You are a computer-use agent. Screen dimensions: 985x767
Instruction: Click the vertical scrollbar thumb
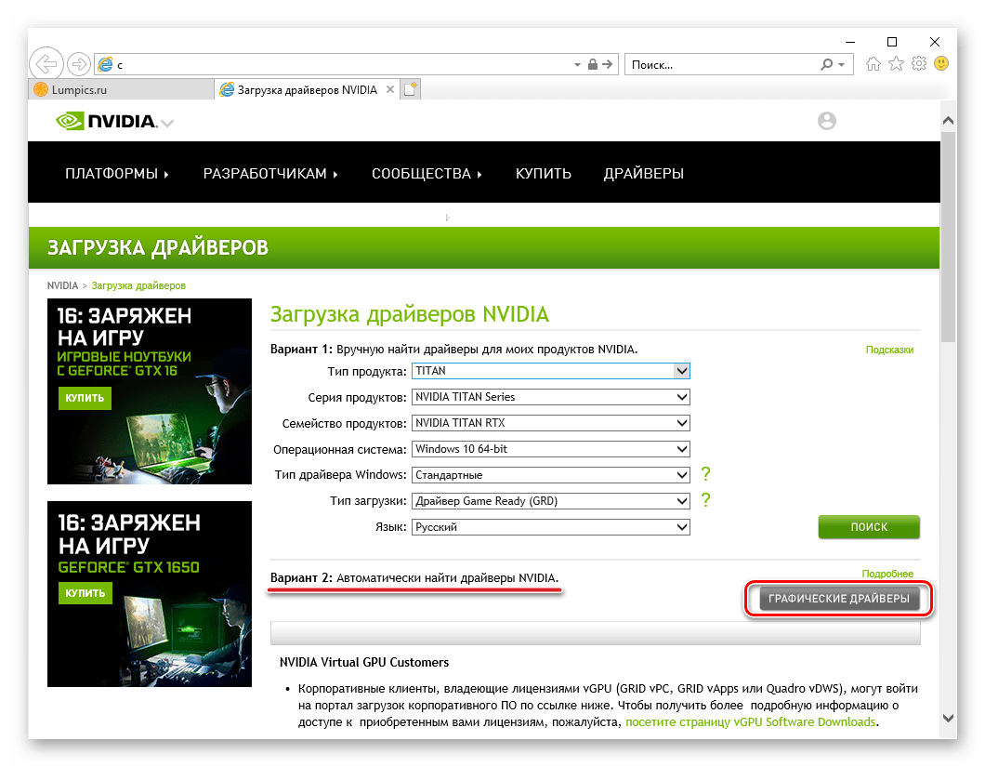tap(949, 237)
